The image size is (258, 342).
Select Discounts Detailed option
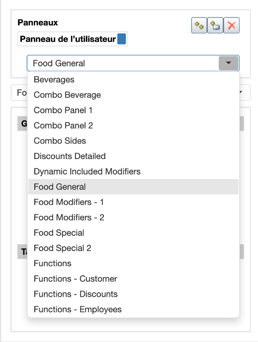(133, 156)
